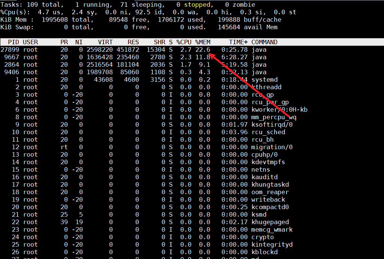Select the oom_reaper process name
The width and height of the screenshot is (384, 259).
pos(270,192)
